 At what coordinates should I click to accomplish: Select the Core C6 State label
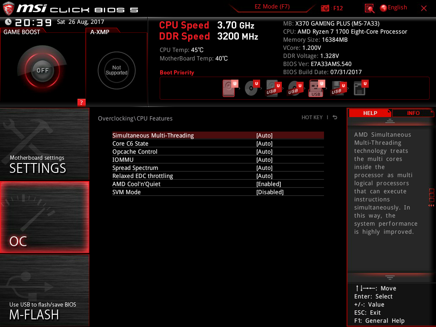pos(130,143)
